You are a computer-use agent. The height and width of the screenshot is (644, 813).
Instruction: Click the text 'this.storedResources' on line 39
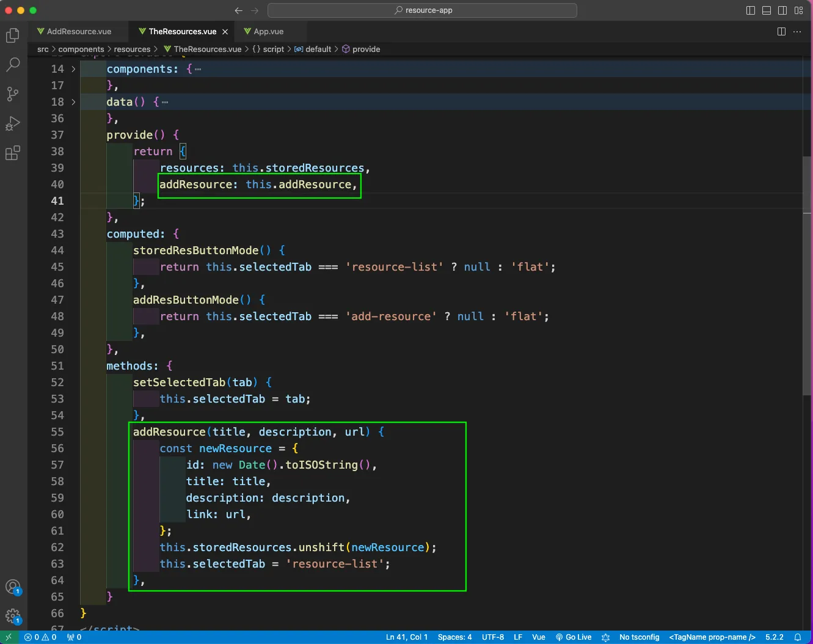tap(298, 167)
